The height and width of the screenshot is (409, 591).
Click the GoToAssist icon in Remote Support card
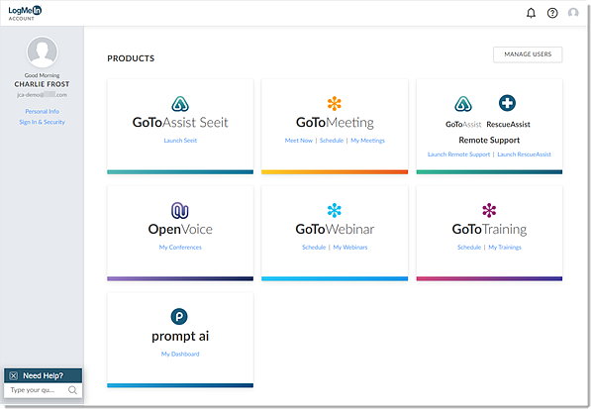[x=463, y=104]
